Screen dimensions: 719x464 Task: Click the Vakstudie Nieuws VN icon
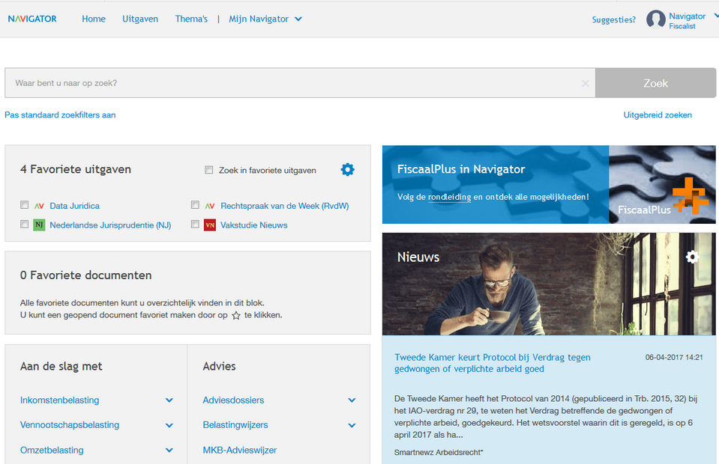(x=210, y=225)
